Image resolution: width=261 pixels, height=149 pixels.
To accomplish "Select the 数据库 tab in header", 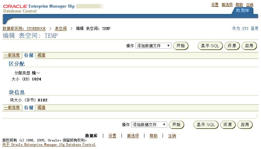I will coord(242,10).
